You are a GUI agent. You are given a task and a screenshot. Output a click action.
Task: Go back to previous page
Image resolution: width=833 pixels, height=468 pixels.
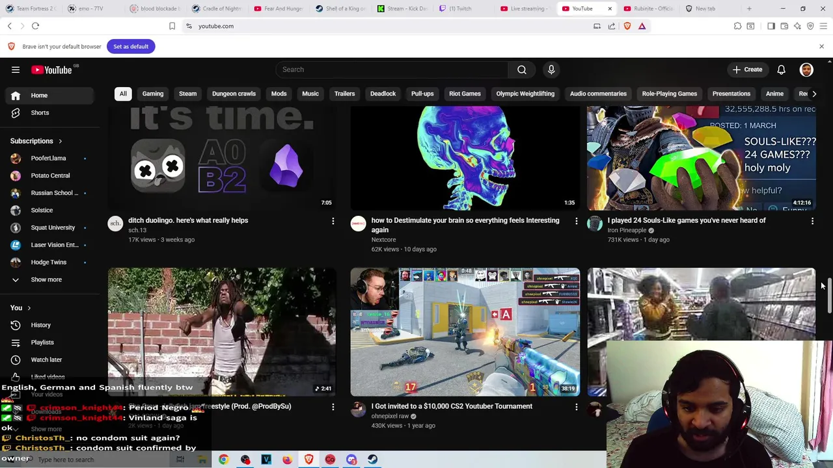coord(9,26)
